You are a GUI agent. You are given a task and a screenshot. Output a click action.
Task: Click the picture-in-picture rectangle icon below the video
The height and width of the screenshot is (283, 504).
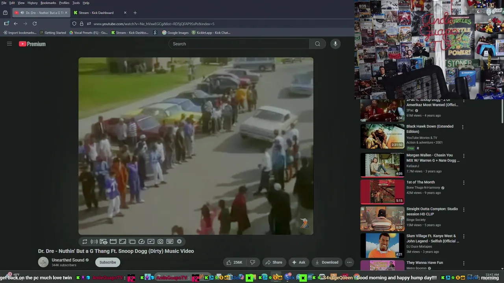click(122, 241)
